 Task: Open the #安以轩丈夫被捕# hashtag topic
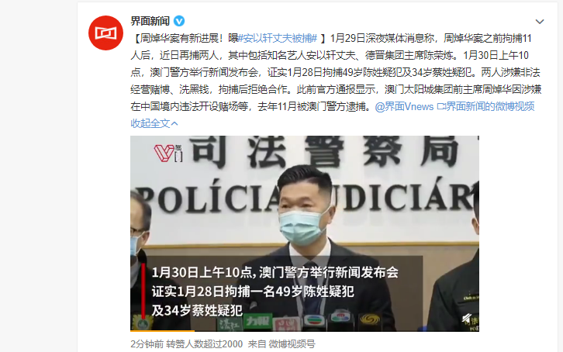click(278, 38)
